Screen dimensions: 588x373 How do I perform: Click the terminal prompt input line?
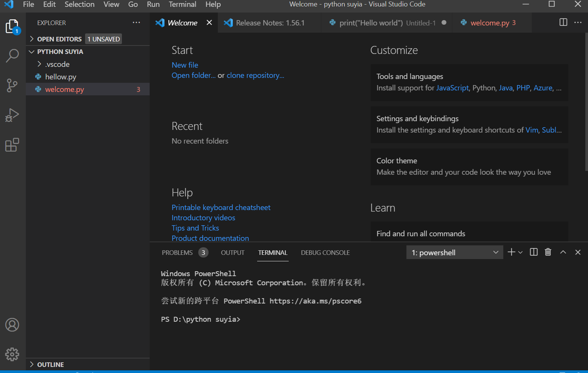tap(201, 319)
